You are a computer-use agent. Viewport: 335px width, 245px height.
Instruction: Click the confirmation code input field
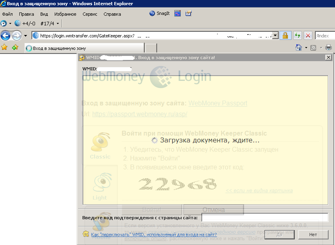pos(265,218)
